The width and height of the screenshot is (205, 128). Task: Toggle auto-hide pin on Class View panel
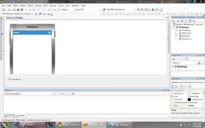[200, 55]
